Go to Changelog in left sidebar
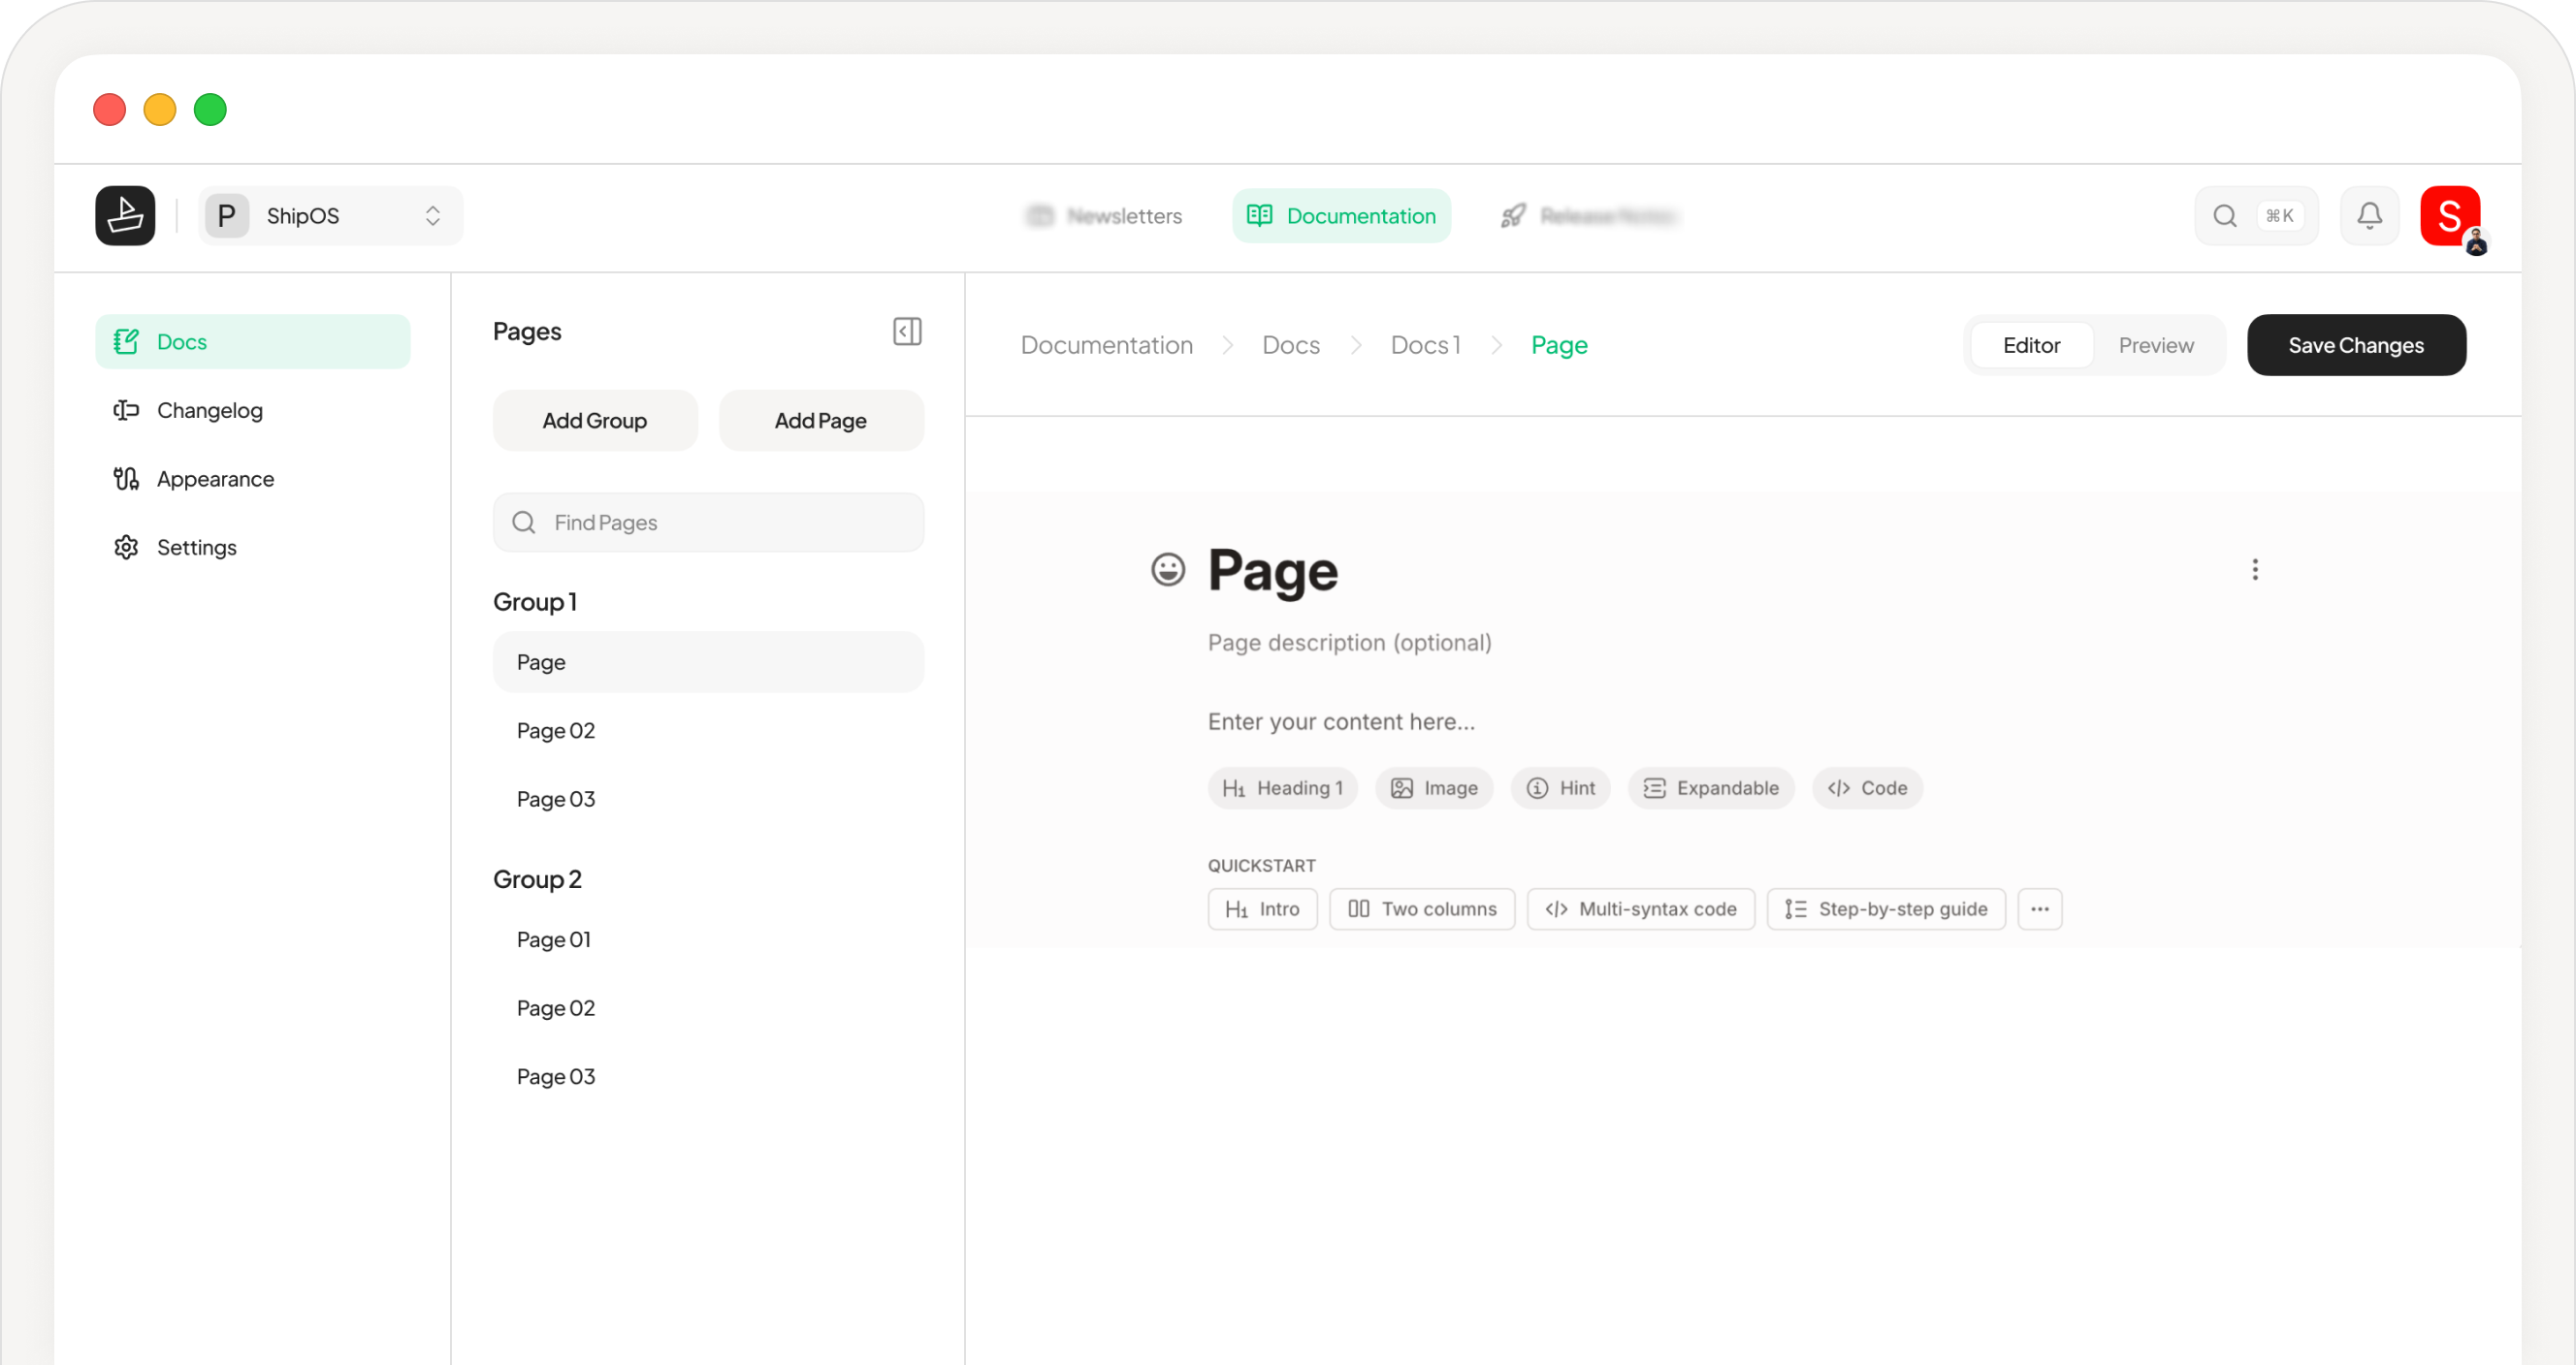Screen dimensions: 2576x1365 209,410
